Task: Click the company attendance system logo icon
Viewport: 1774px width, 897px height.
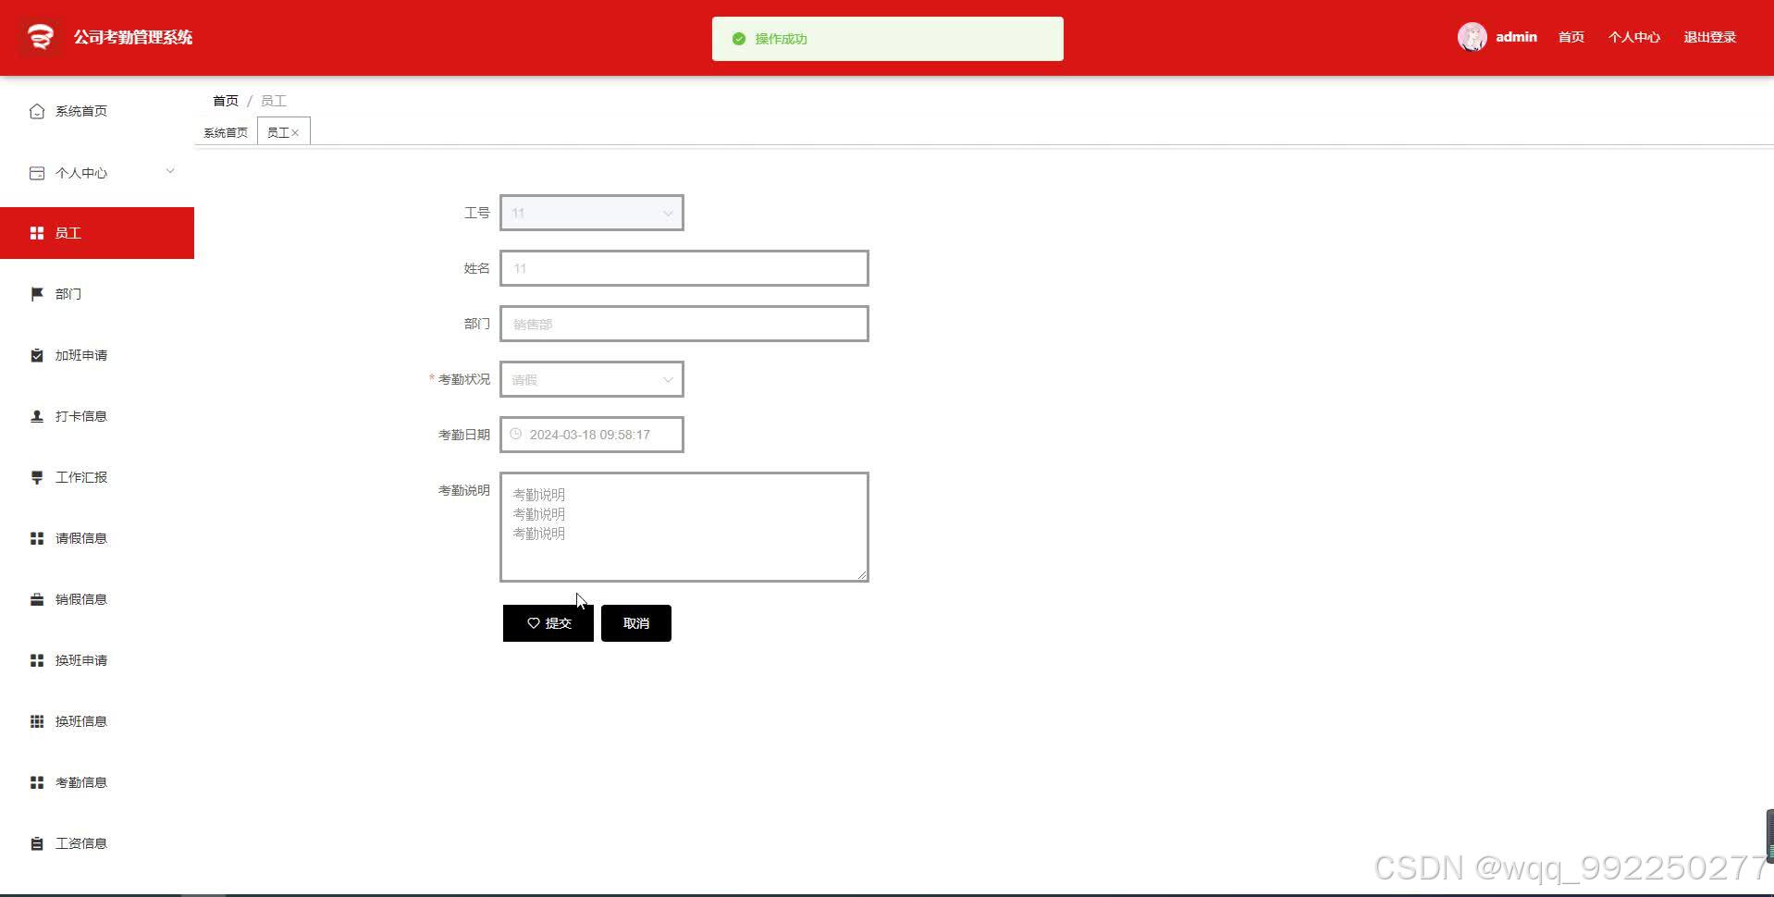Action: (39, 37)
